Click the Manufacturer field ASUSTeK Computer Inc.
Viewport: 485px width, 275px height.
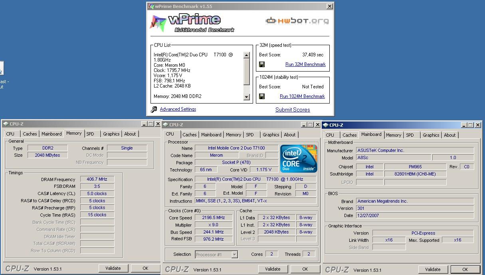(415, 151)
